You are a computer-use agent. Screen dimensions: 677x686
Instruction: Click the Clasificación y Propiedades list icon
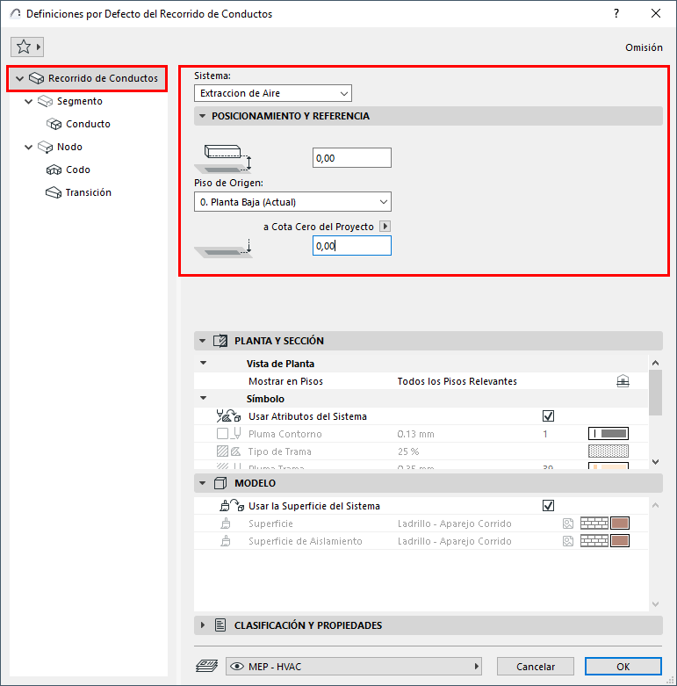click(220, 625)
